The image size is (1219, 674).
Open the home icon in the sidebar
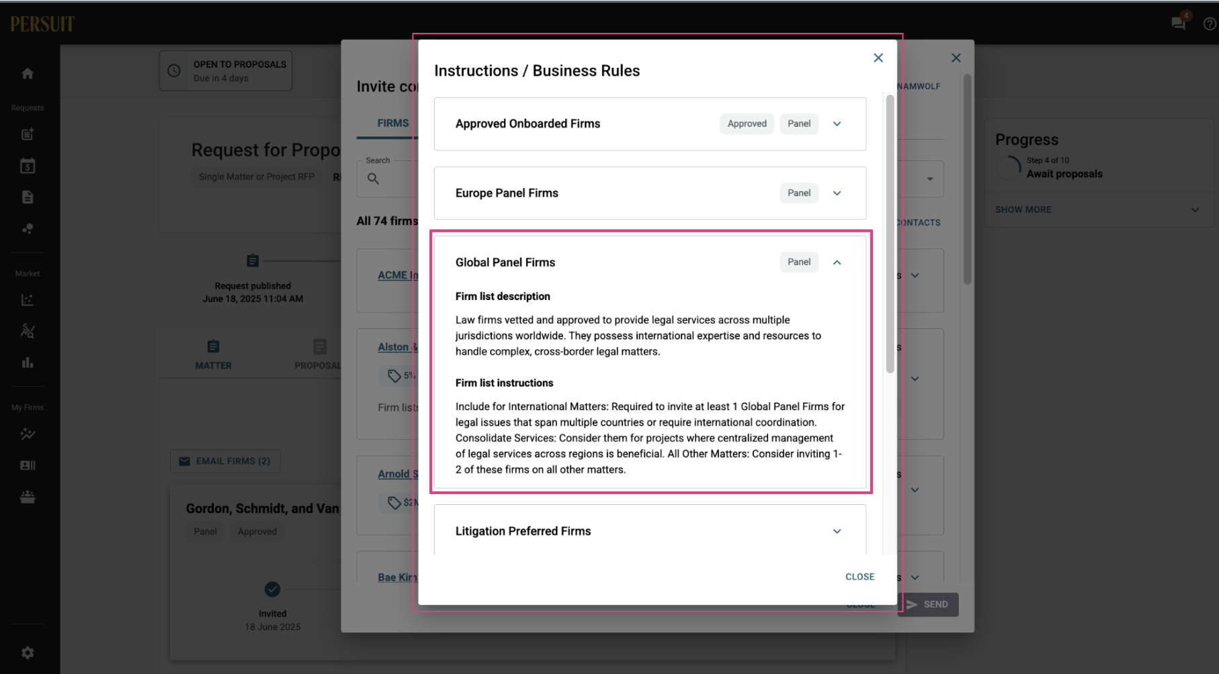(28, 74)
